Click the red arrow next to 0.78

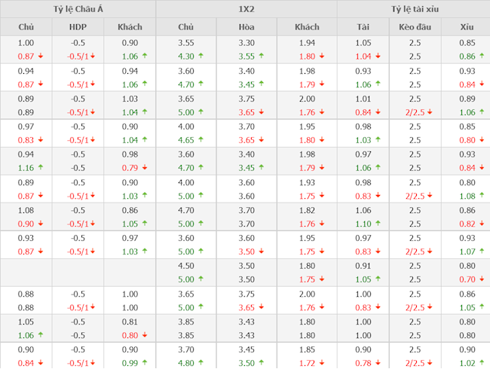pos(378,362)
